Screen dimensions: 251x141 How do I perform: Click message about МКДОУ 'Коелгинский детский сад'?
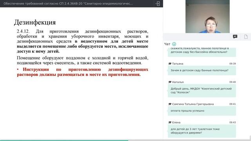pos(202,90)
